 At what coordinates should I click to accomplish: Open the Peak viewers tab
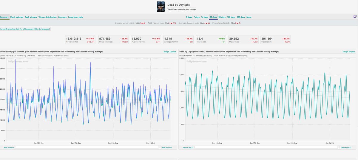pos(31,17)
